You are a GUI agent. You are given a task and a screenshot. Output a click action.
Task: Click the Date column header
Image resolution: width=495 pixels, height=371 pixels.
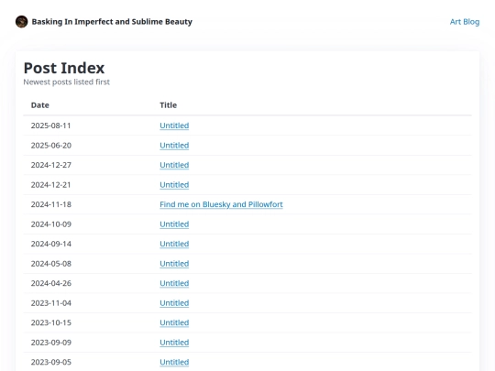pyautogui.click(x=39, y=105)
